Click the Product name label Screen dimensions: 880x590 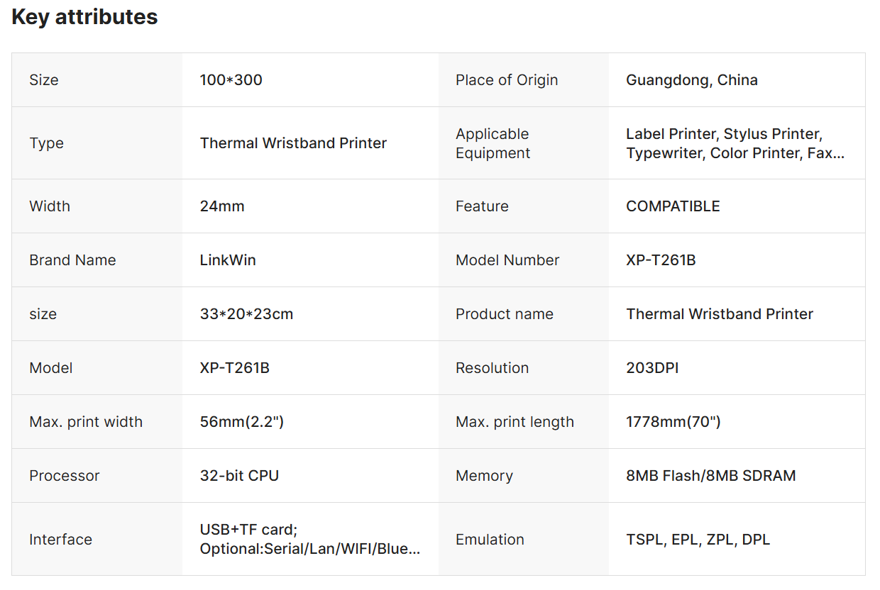pyautogui.click(x=504, y=314)
